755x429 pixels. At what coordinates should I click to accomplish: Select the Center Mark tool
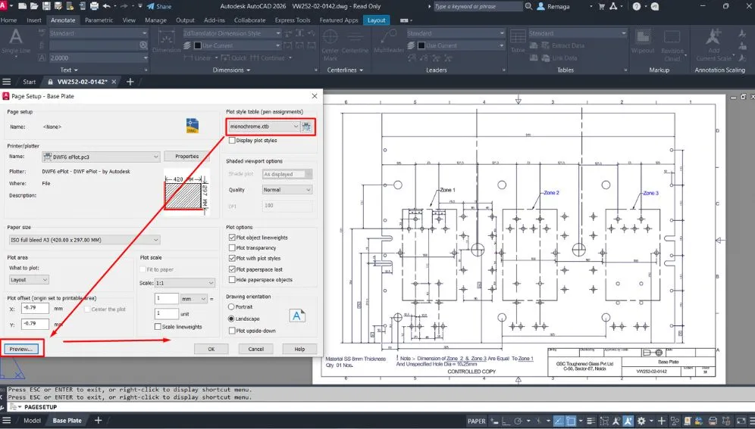click(x=331, y=44)
